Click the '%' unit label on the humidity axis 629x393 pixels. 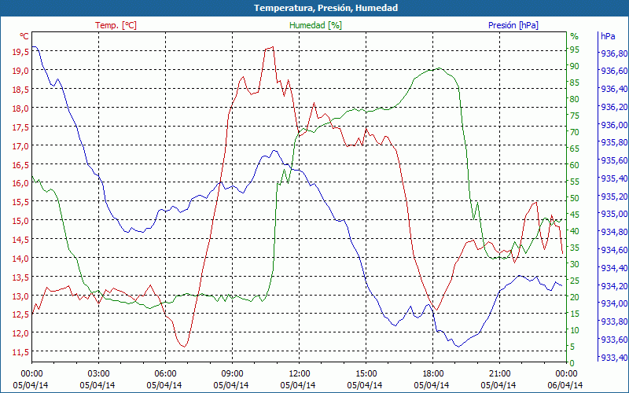[575, 36]
